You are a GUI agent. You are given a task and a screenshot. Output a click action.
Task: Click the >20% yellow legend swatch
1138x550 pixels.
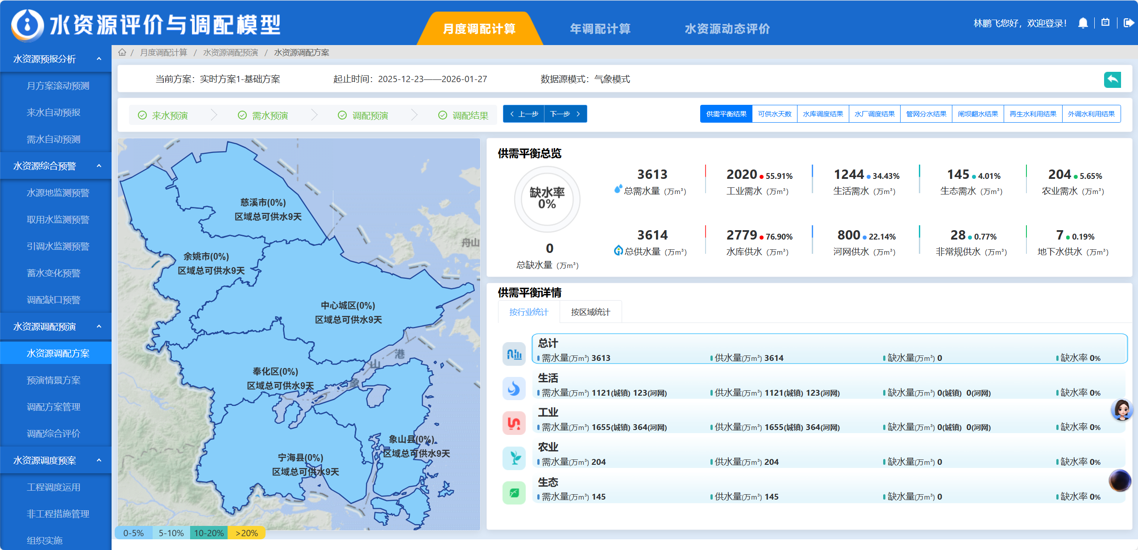[x=246, y=533]
